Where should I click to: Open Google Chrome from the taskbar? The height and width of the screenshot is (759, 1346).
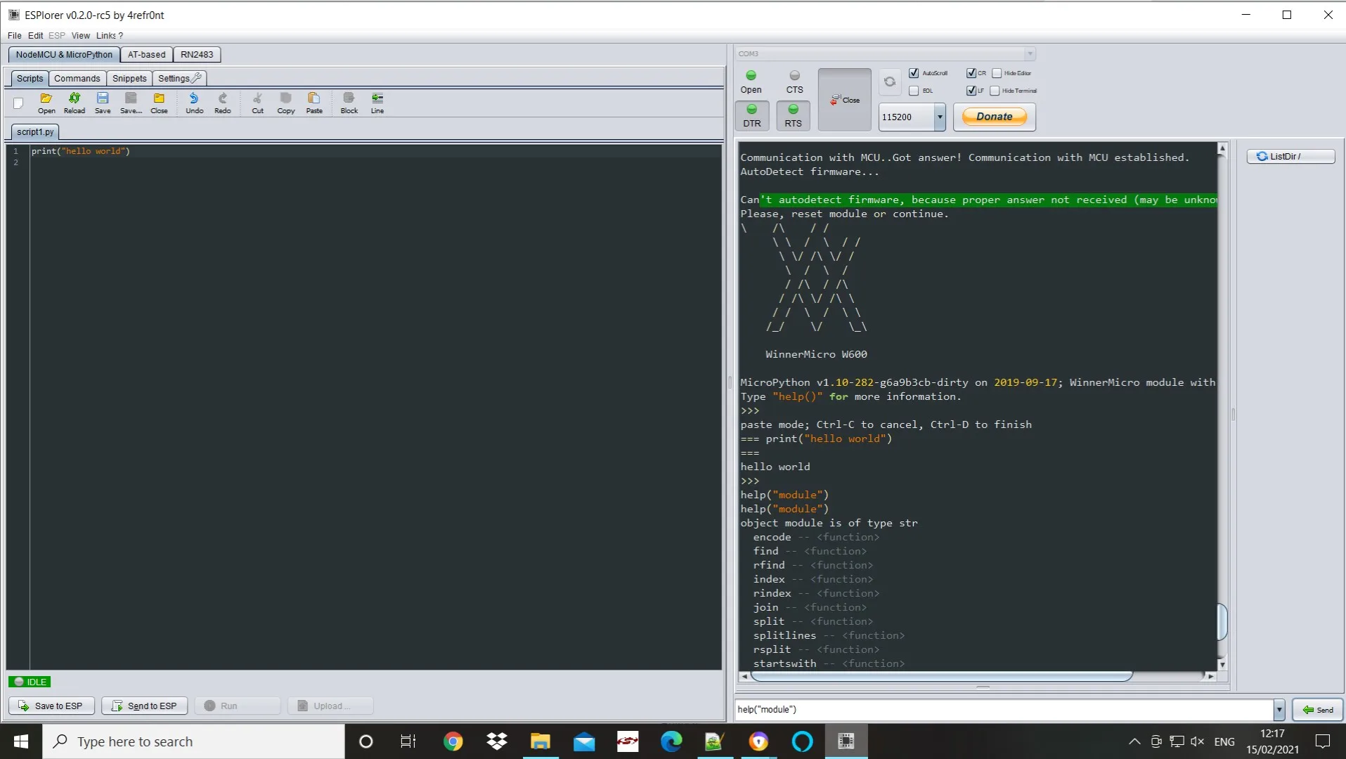click(x=453, y=741)
